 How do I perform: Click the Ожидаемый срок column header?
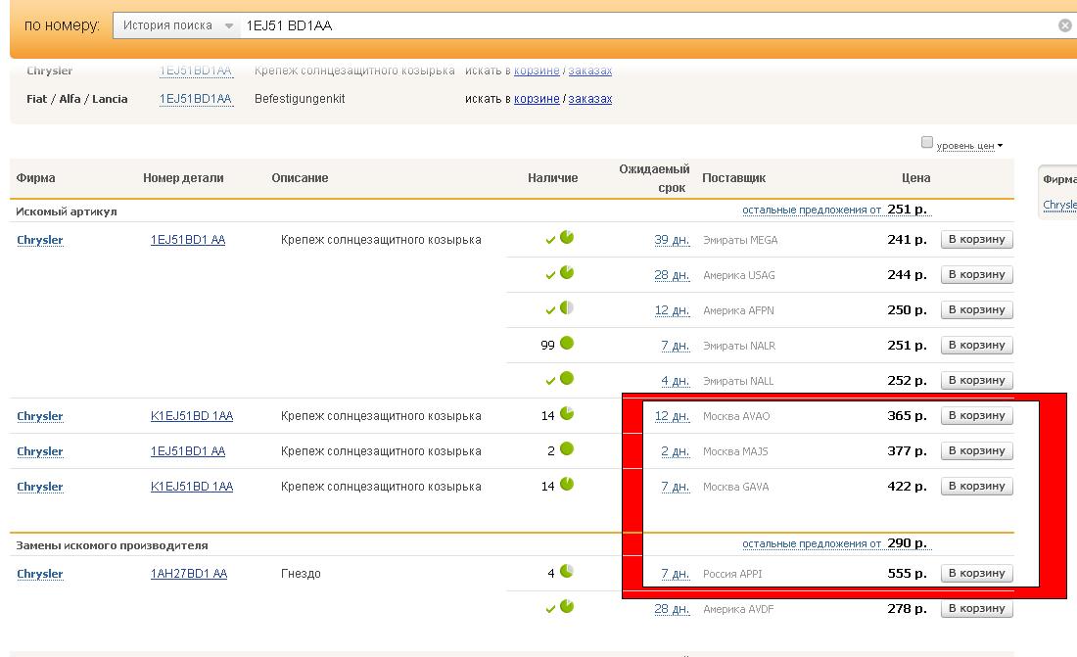coord(654,178)
